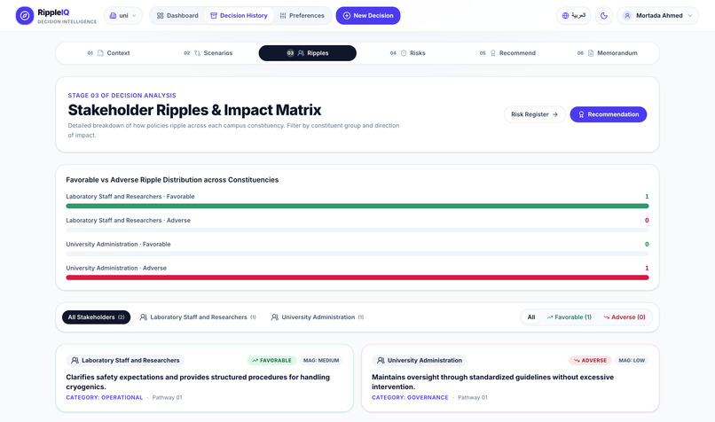715x422 pixels.
Task: Open the Mortada Ahmed user menu
Action: (x=658, y=15)
